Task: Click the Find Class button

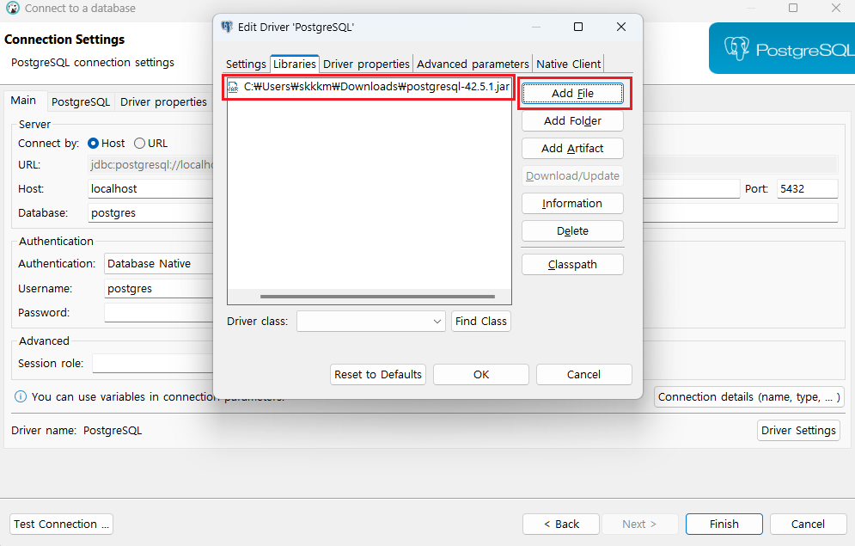Action: pyautogui.click(x=481, y=322)
